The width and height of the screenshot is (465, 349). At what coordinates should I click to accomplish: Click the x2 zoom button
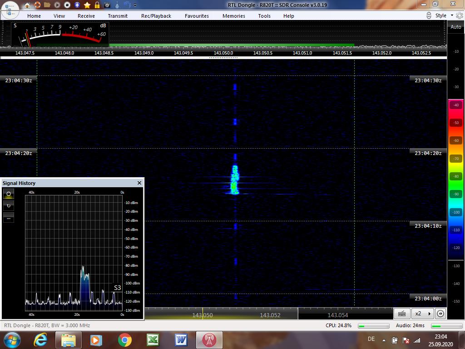tap(418, 314)
